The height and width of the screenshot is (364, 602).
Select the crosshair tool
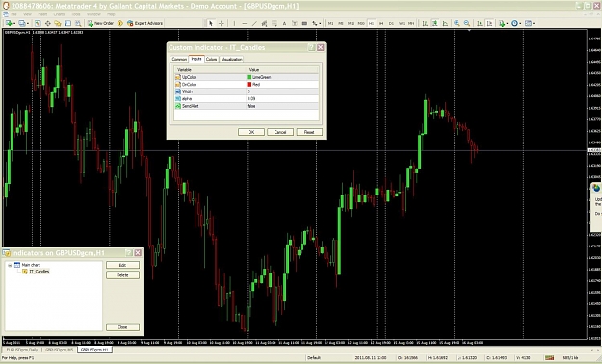pyautogui.click(x=222, y=23)
